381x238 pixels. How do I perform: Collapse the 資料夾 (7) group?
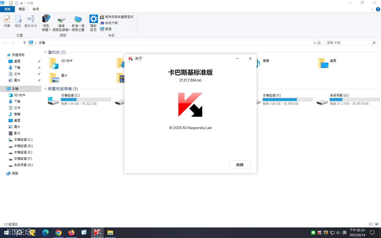pos(45,52)
